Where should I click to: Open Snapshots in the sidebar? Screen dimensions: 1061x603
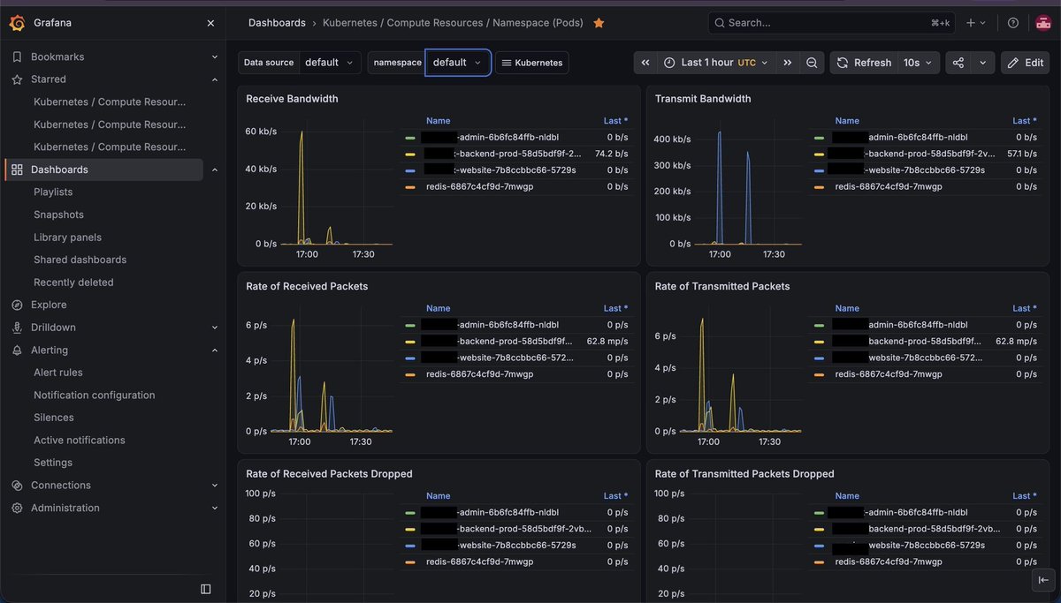(x=58, y=215)
